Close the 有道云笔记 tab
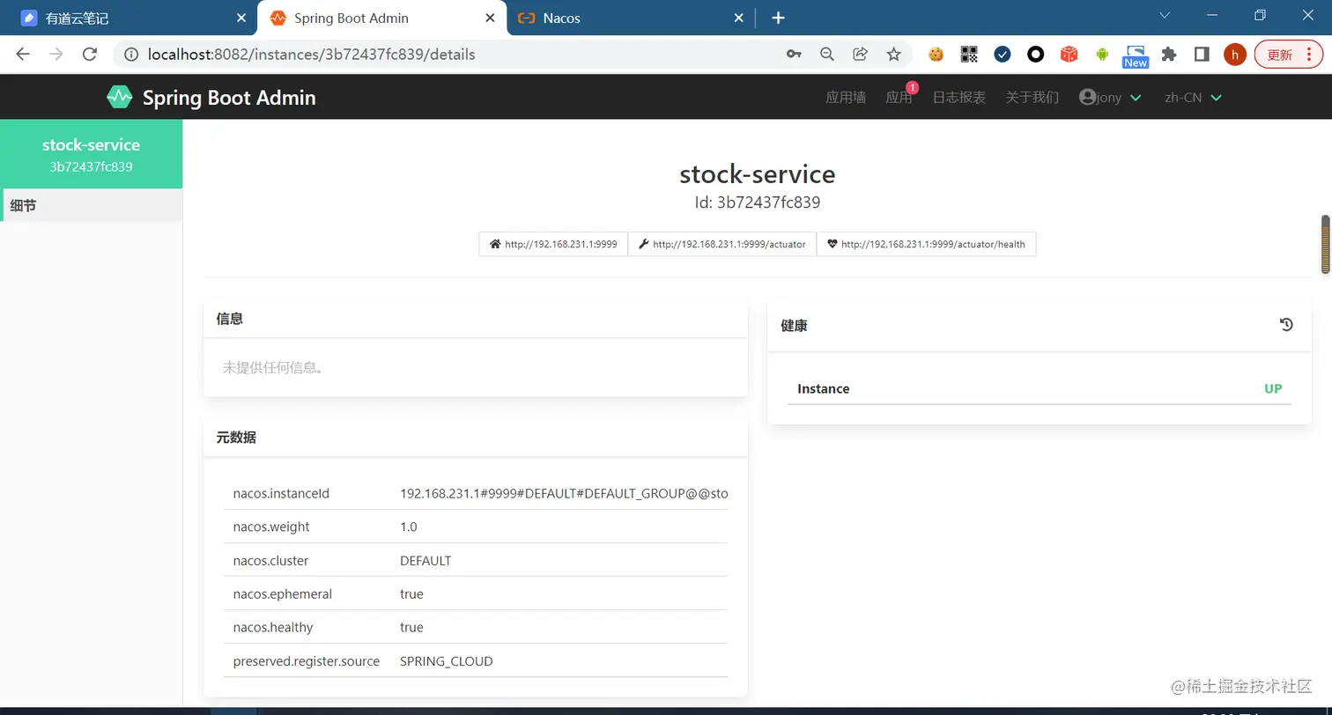The height and width of the screenshot is (715, 1332). (x=241, y=18)
